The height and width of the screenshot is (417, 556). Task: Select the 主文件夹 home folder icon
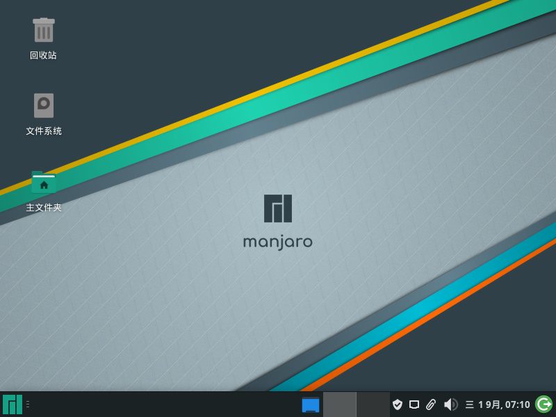(x=44, y=182)
